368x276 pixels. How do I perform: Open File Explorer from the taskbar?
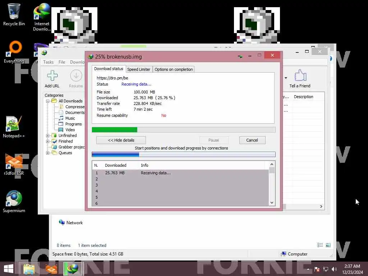(29, 269)
